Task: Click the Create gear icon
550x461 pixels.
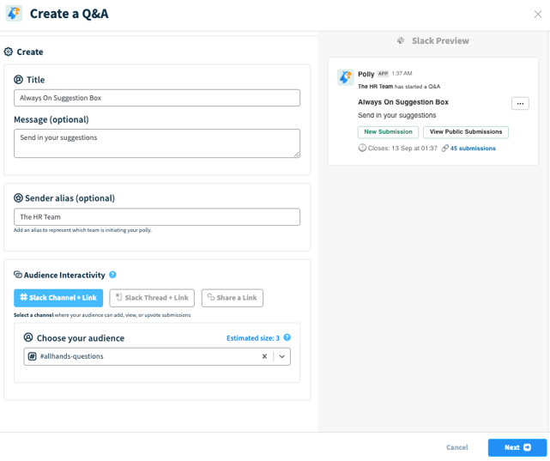Action: pyautogui.click(x=8, y=52)
